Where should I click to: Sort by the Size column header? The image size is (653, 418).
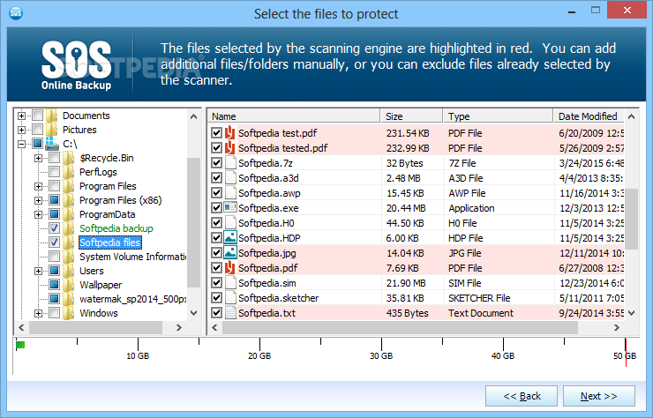click(x=411, y=116)
